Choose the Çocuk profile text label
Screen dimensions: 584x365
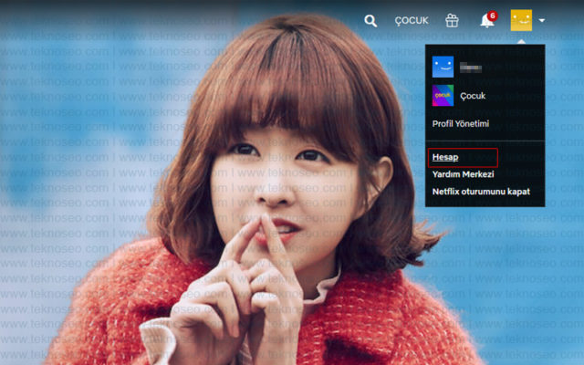point(473,96)
